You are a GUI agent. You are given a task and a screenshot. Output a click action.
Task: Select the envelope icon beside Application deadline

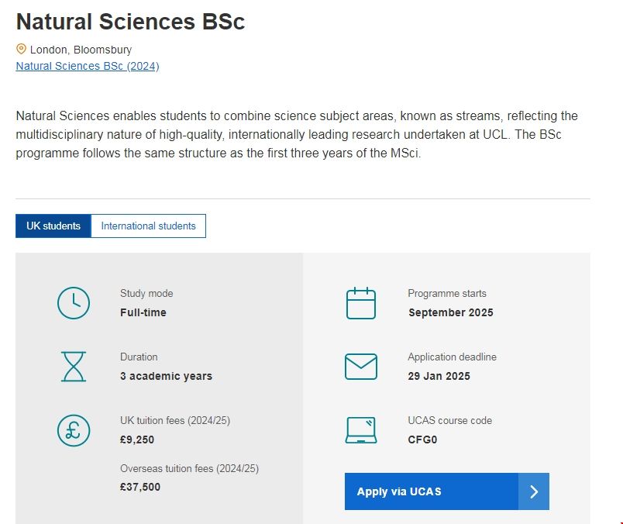[360, 366]
